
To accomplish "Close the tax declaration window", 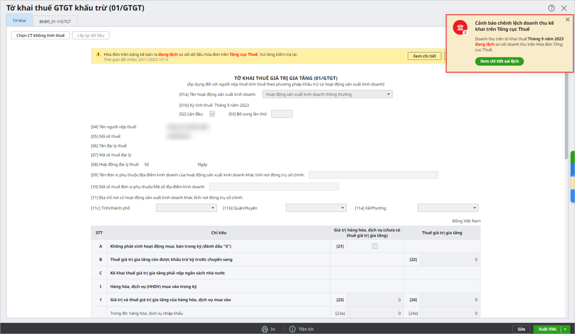I will click(564, 8).
